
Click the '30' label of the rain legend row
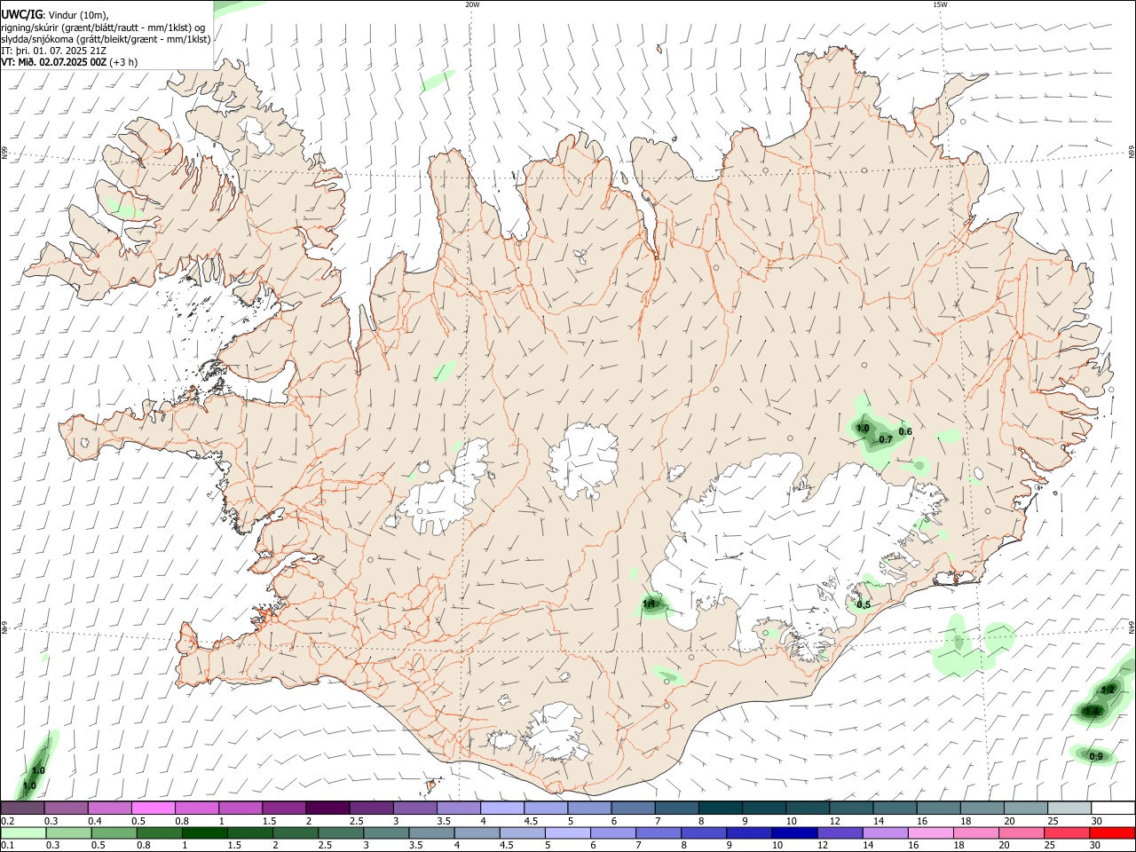point(1095,845)
